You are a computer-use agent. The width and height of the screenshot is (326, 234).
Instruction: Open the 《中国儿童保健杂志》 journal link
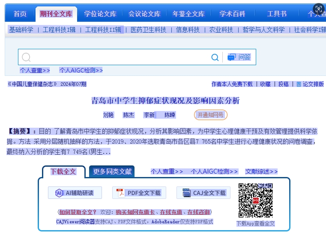tap(33, 84)
